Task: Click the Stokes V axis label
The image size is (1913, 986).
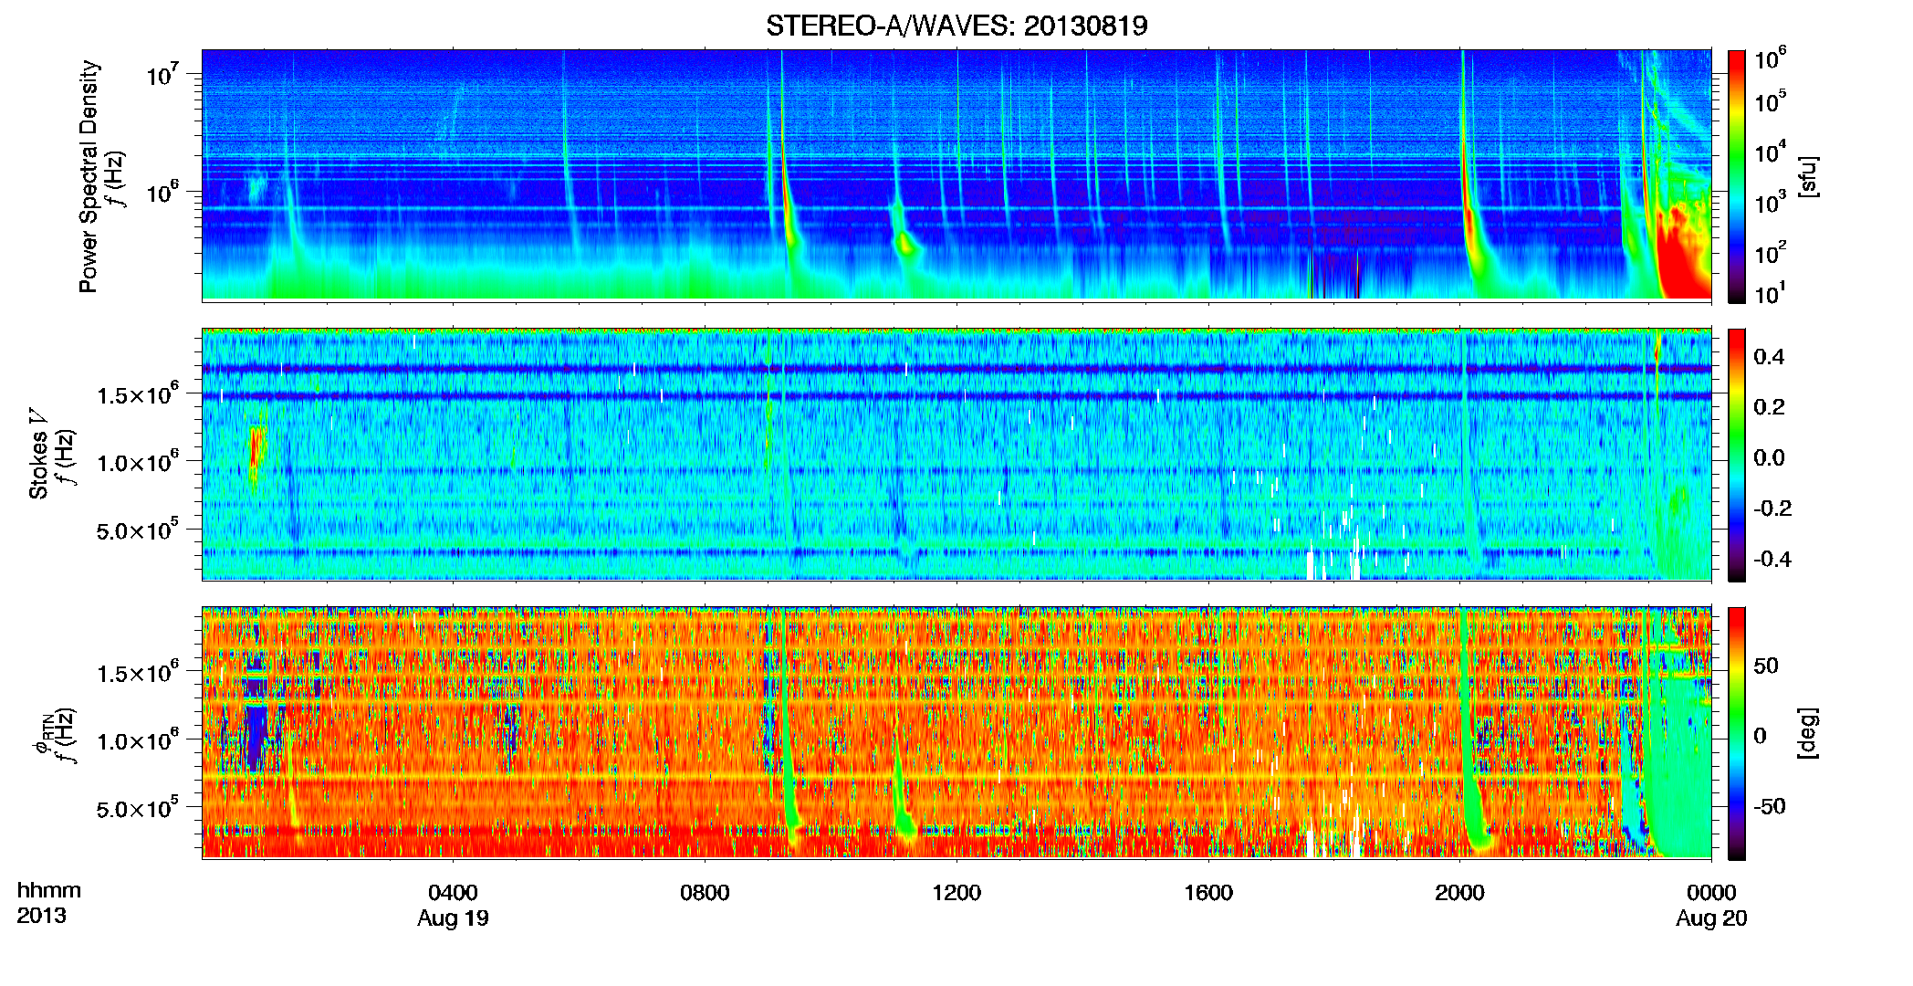Action: tap(38, 453)
